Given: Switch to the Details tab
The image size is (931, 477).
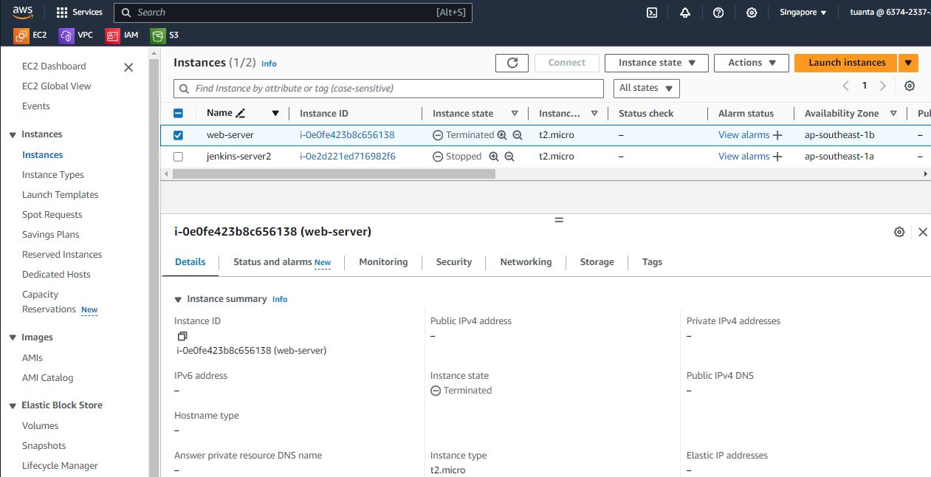Looking at the screenshot, I should pos(190,262).
